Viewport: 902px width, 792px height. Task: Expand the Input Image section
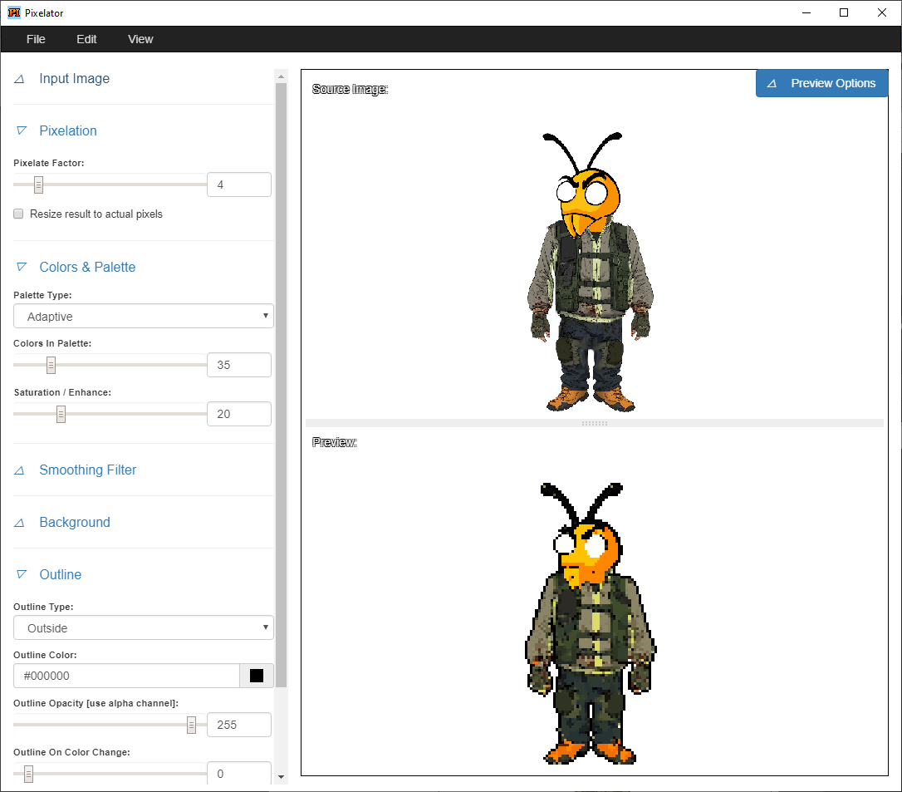click(74, 78)
